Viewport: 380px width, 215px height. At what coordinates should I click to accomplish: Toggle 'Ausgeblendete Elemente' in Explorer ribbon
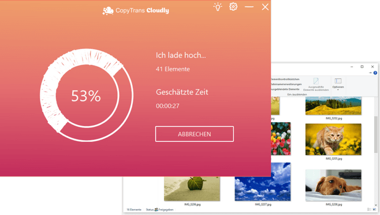point(285,89)
